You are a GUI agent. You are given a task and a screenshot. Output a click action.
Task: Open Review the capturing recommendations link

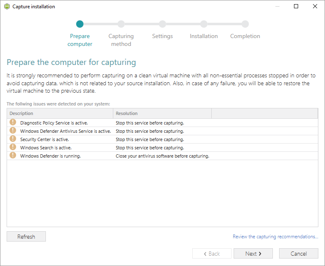[x=275, y=237]
